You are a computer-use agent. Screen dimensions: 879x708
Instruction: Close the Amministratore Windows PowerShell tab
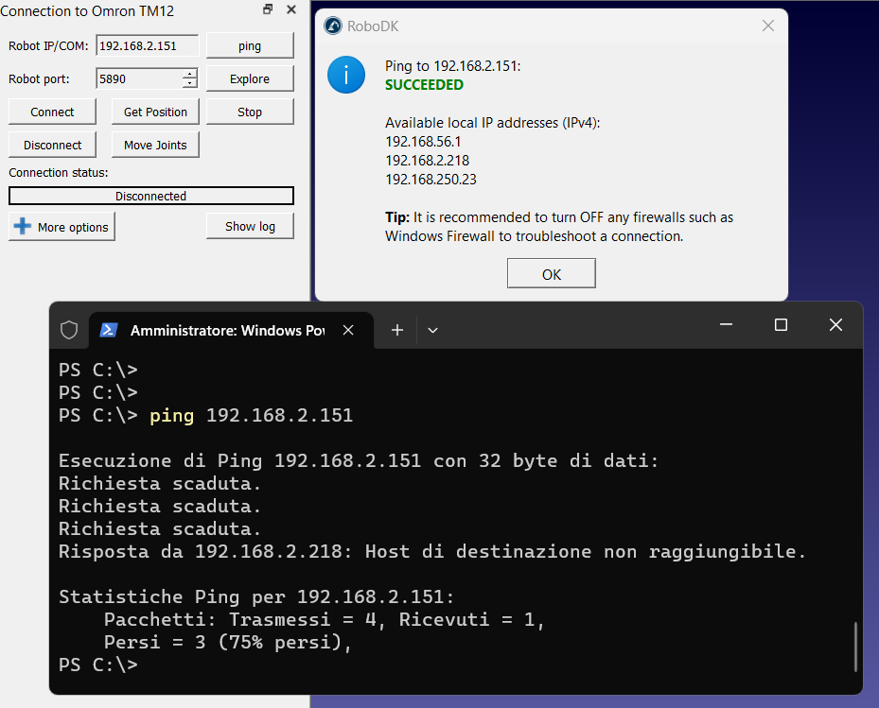pos(348,330)
